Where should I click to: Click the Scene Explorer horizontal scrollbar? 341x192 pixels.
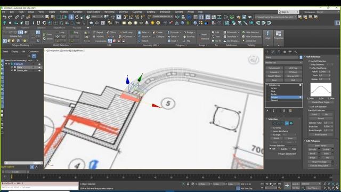(23, 163)
